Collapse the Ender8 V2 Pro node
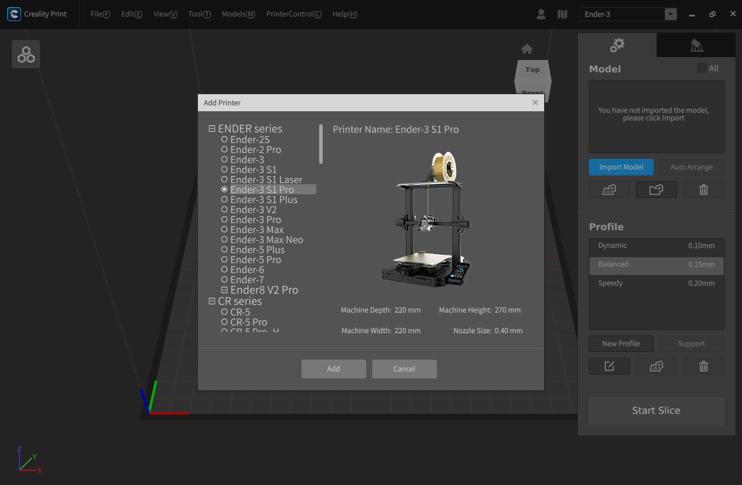 point(224,290)
